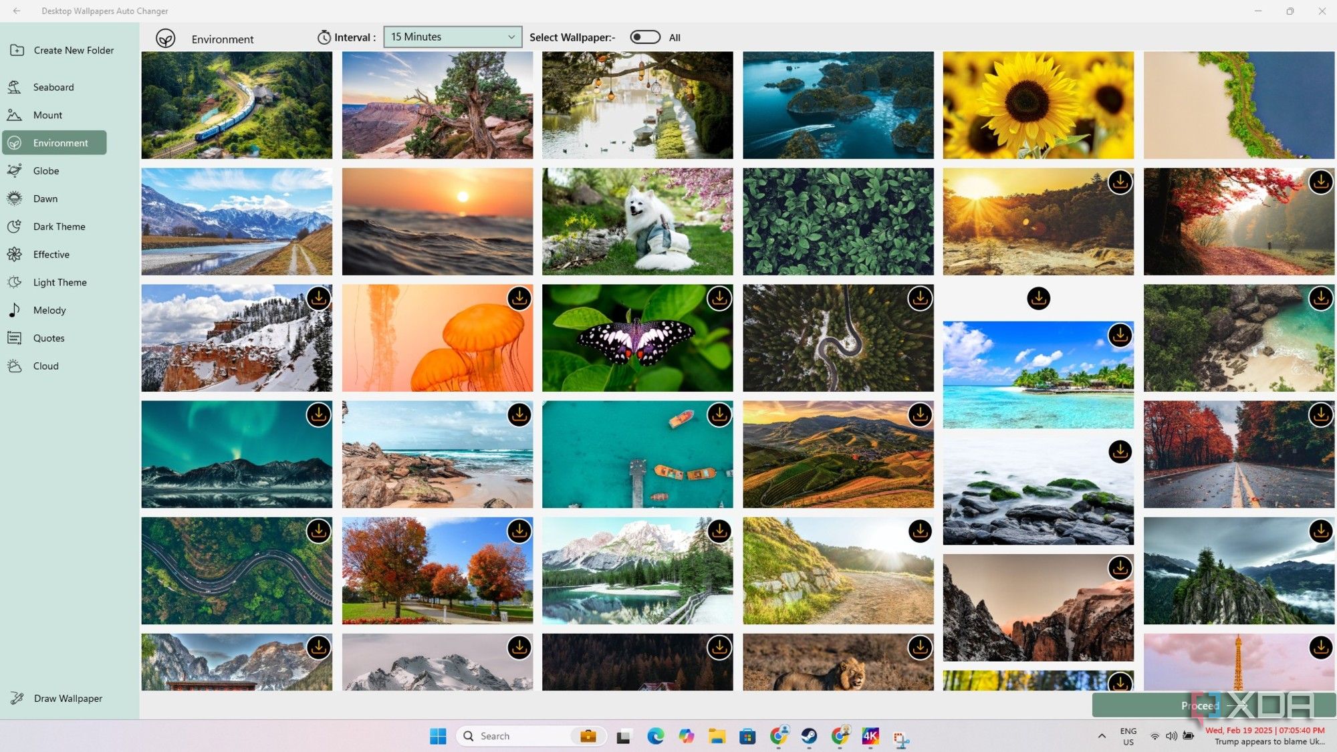Download the orange jellyfish wallpaper
This screenshot has width=1337, height=752.
coord(519,298)
